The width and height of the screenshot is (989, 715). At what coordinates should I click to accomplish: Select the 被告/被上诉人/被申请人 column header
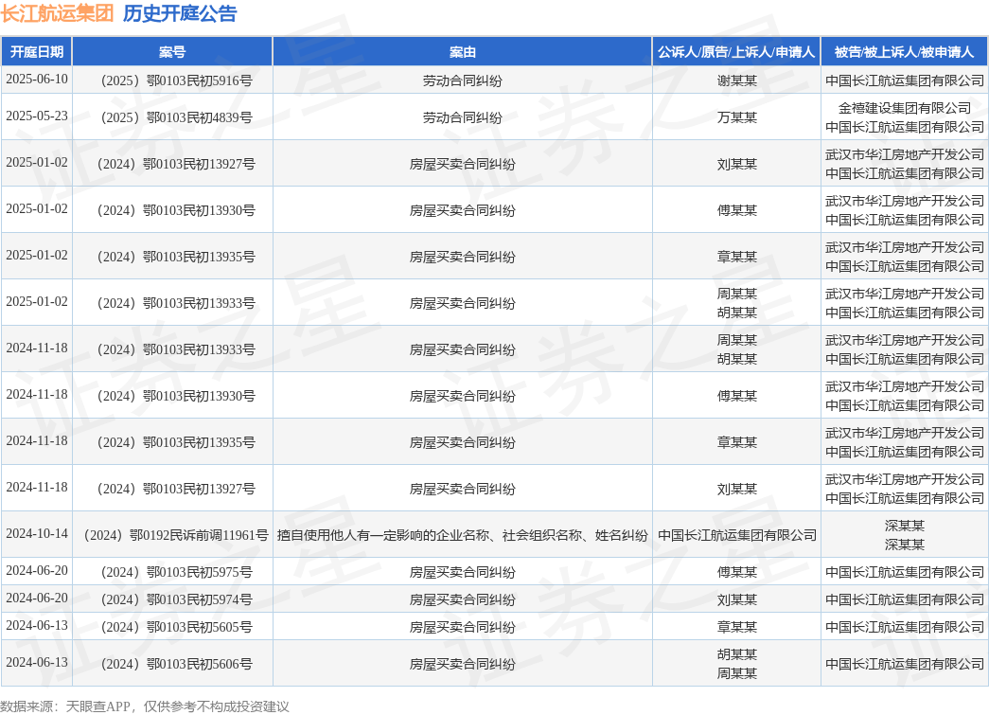point(905,52)
